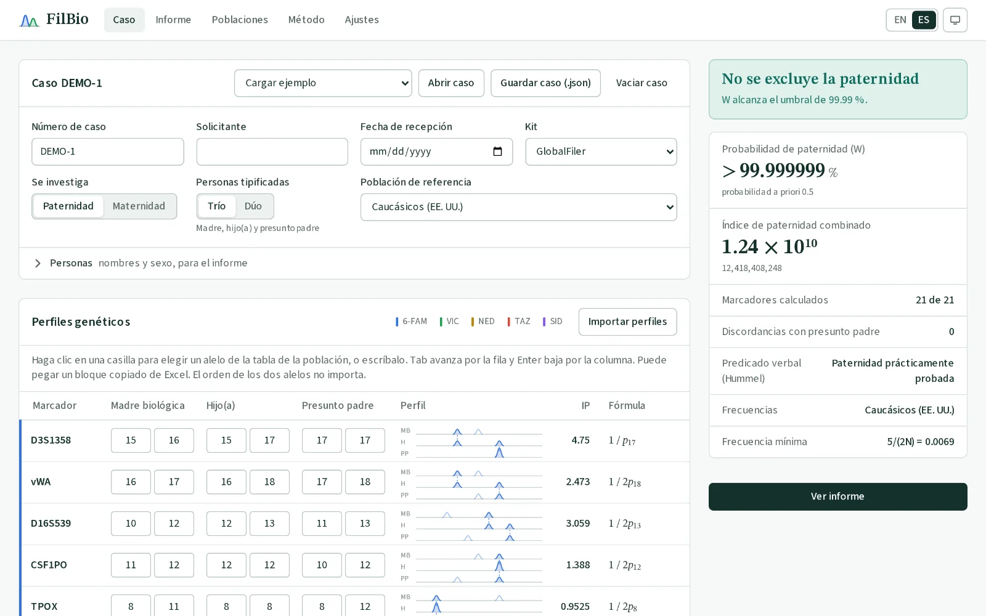986x616 pixels.
Task: Select Maternidad investigation mode
Action: click(139, 206)
